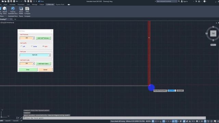This screenshot has width=219, height=123.
Task: Open the Express Tools ribbon tab
Action: [60, 4]
